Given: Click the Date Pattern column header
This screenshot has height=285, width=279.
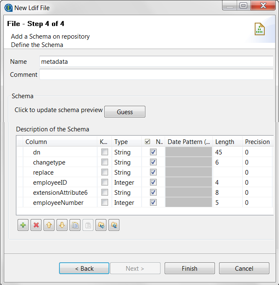Looking at the screenshot, I should 189,141.
